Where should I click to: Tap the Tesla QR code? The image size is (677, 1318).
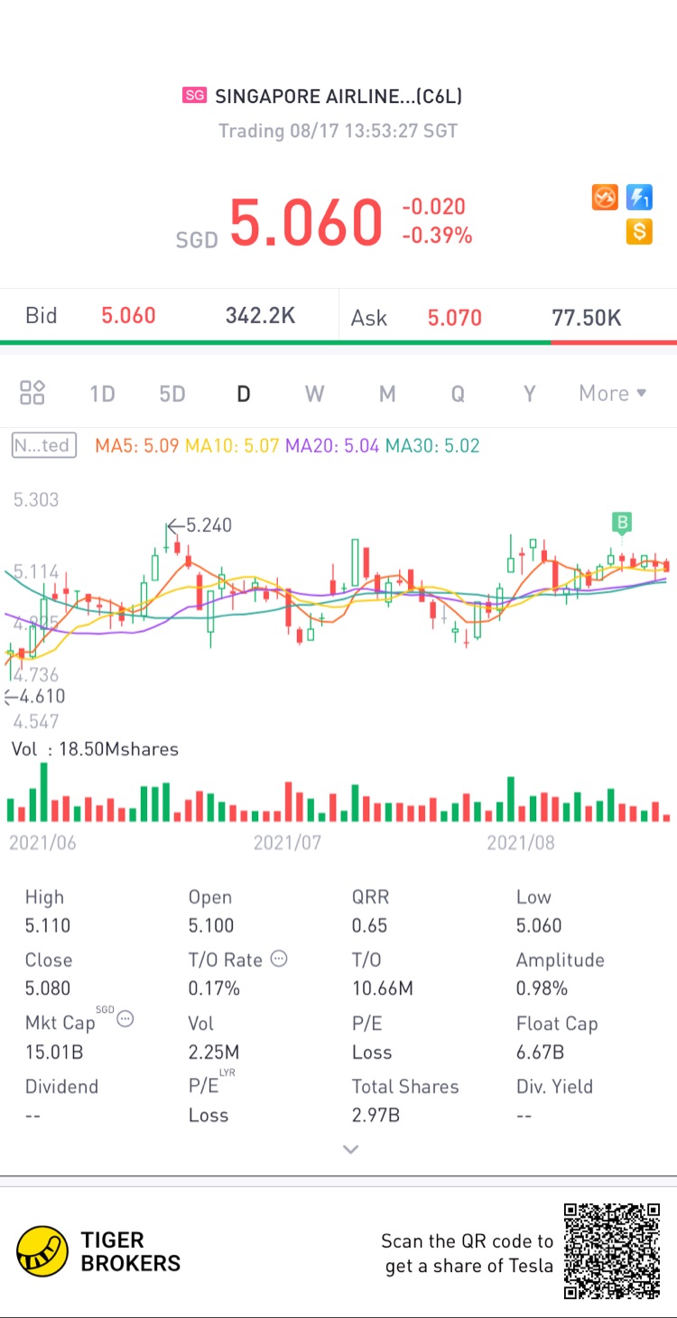(x=612, y=1251)
